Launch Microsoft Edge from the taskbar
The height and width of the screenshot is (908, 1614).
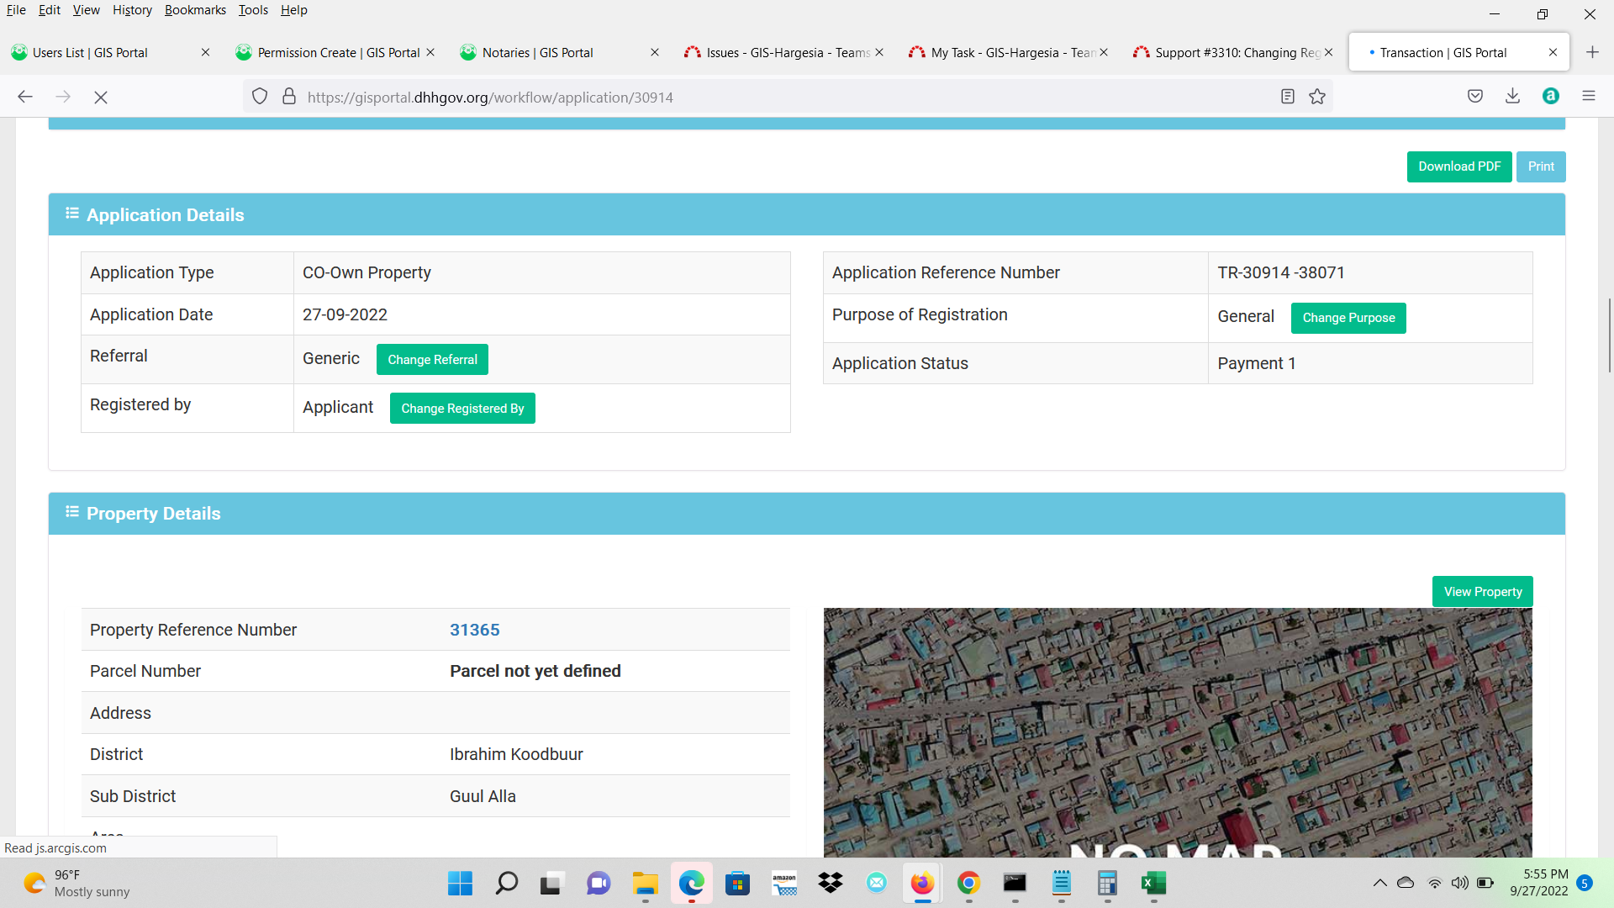point(692,883)
